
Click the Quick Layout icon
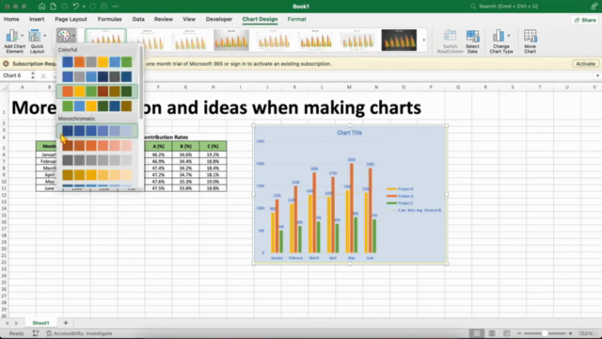click(34, 36)
